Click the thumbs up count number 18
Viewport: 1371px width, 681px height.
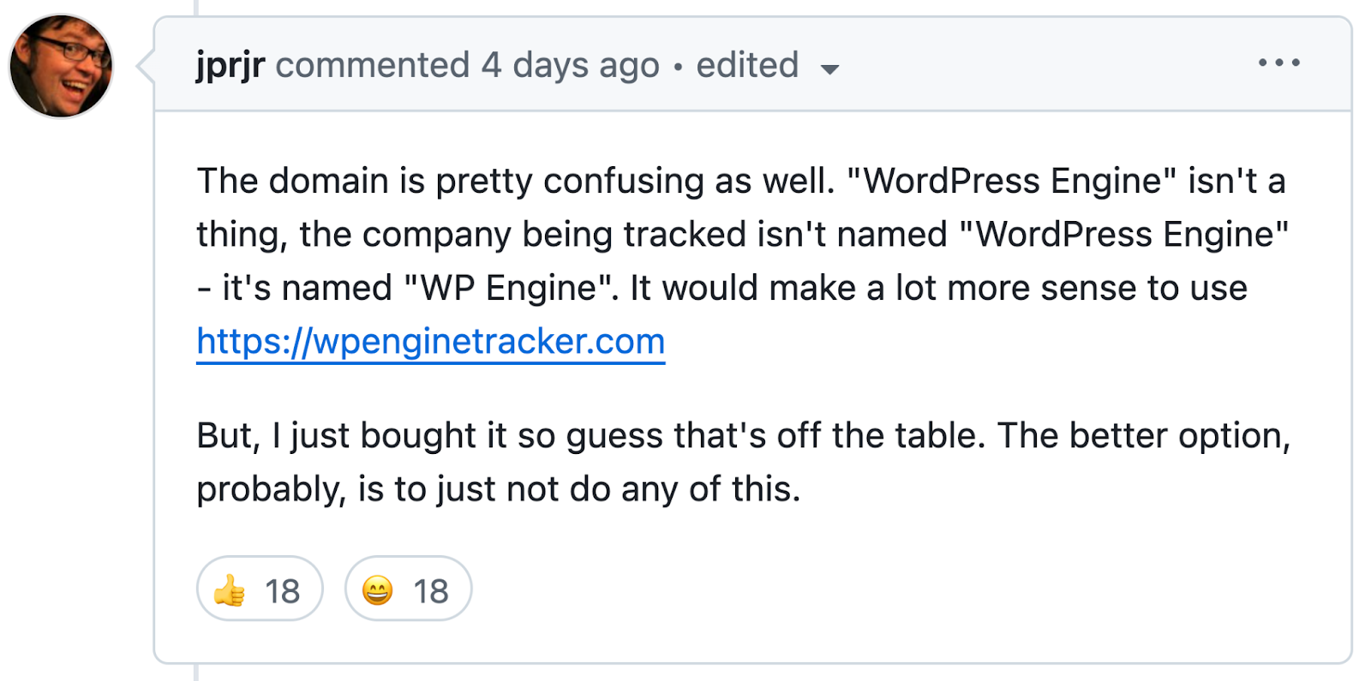point(282,591)
